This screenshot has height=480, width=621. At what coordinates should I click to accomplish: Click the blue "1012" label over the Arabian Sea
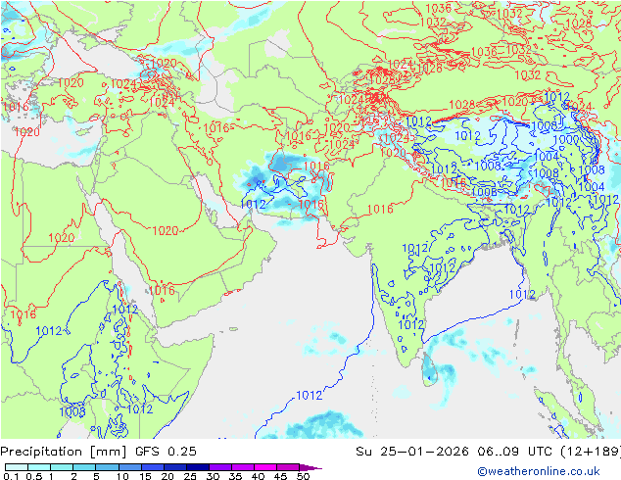pos(309,395)
